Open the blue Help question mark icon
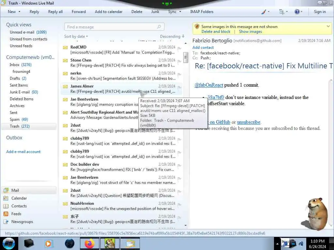 [x=297, y=12]
